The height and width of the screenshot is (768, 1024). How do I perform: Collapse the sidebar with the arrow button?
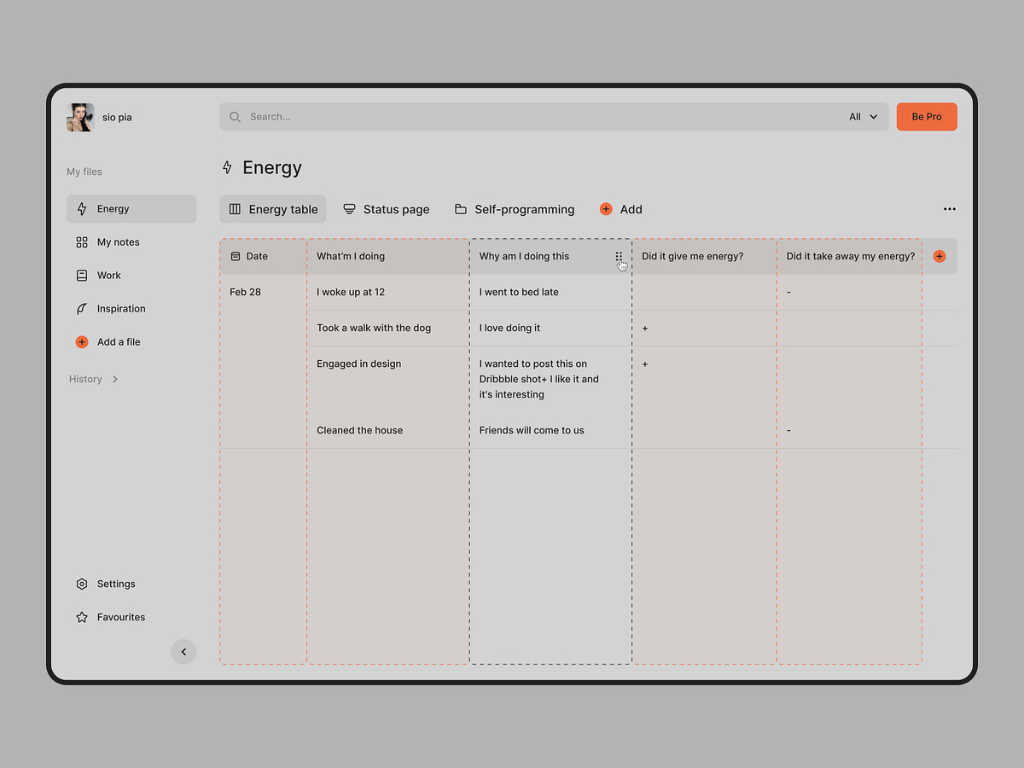tap(183, 652)
